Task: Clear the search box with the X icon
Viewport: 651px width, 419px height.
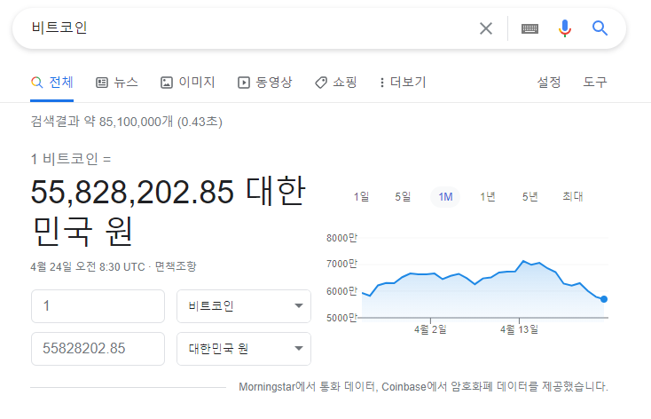Action: (x=486, y=28)
